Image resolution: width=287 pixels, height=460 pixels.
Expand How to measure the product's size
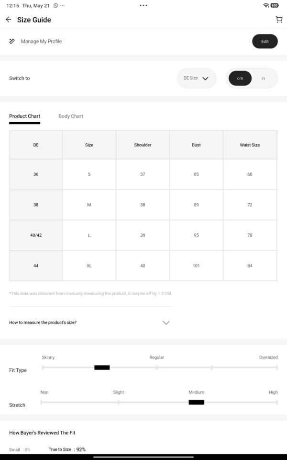pos(90,322)
